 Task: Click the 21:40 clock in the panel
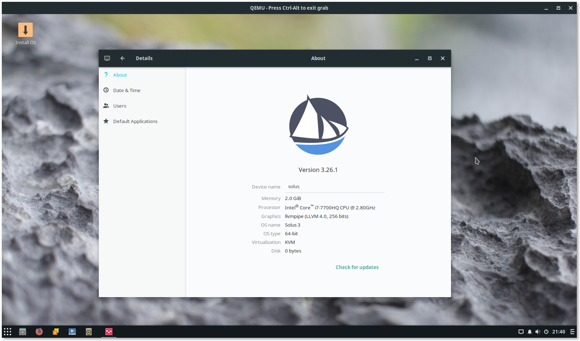tap(558, 332)
